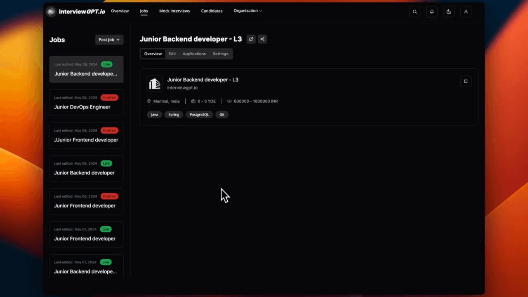This screenshot has height=297, width=528.
Task: View notifications via the bell icon
Action: tap(431, 12)
